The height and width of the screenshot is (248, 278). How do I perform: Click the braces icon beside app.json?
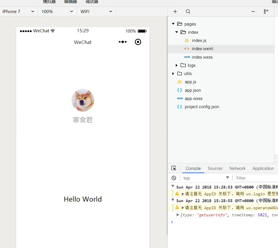[x=179, y=90]
